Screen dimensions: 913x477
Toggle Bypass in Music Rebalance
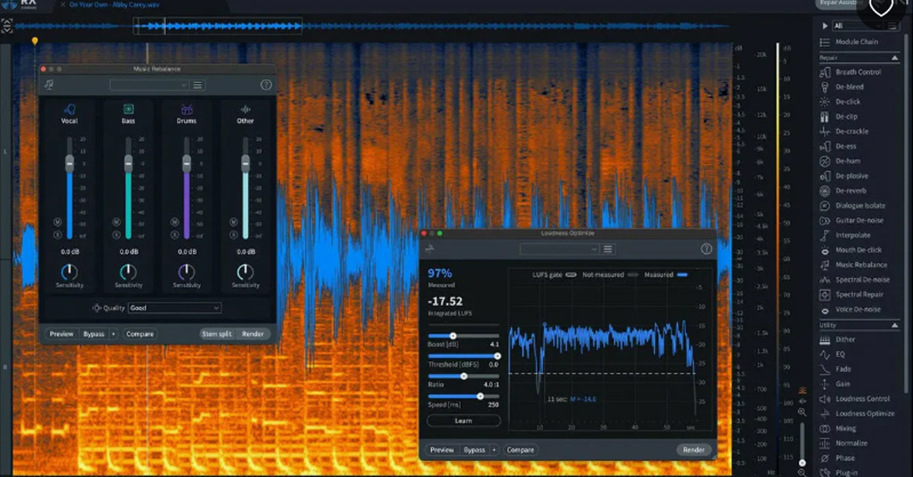(94, 334)
